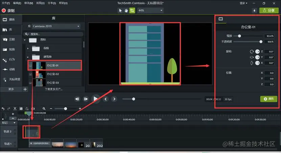This screenshot has height=153, width=281.
Task: Click the 搜索库 search field
Action: tap(53, 34)
